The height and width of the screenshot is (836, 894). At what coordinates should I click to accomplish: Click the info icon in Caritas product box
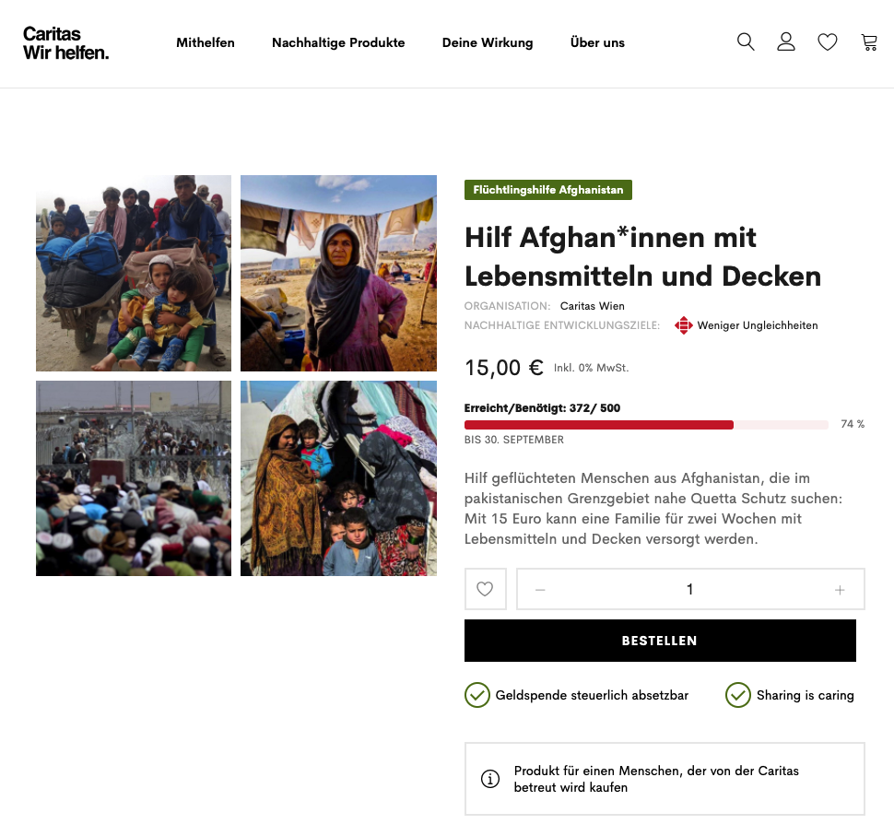[490, 779]
